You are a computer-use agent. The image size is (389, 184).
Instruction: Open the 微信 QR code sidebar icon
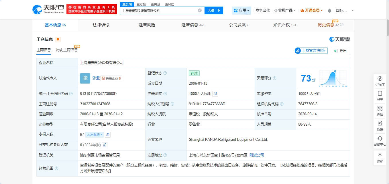point(380,110)
